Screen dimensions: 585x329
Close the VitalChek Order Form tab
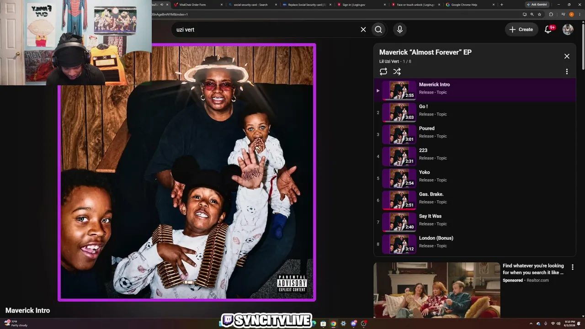222,5
